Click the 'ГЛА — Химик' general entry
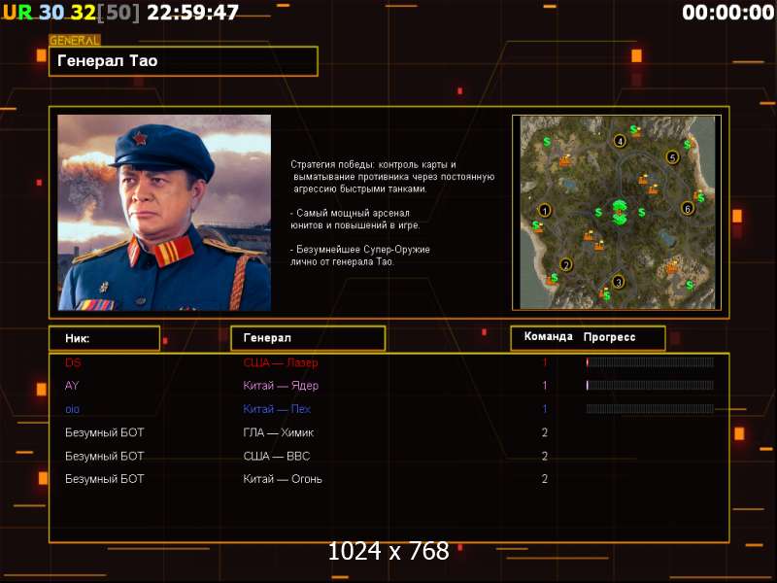The height and width of the screenshot is (583, 777). click(279, 432)
